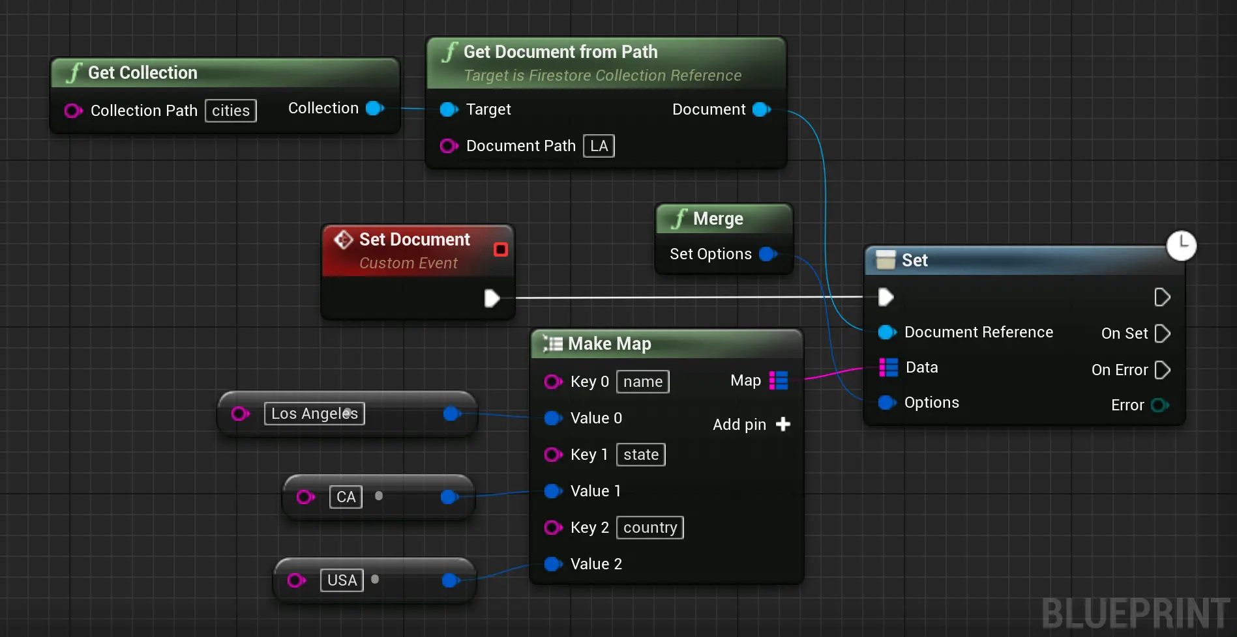
Task: Click the Document Reference input pin
Action: 887,332
